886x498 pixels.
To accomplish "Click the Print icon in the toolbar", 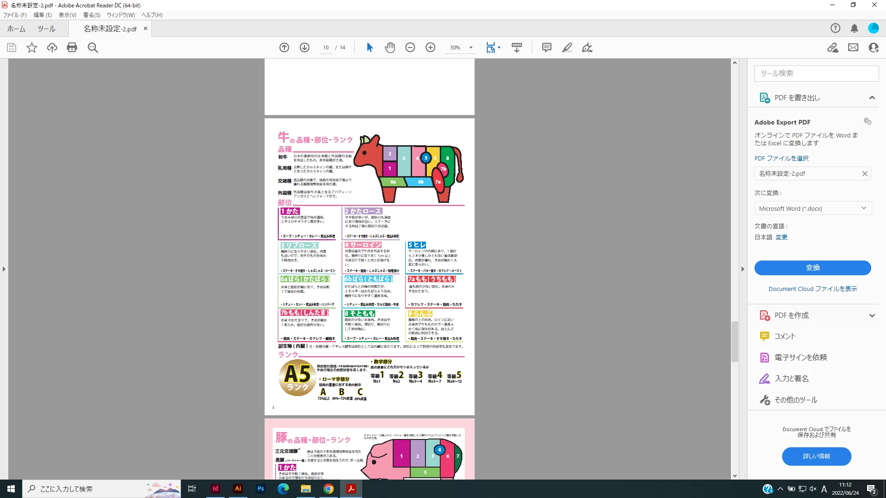I will [x=72, y=47].
